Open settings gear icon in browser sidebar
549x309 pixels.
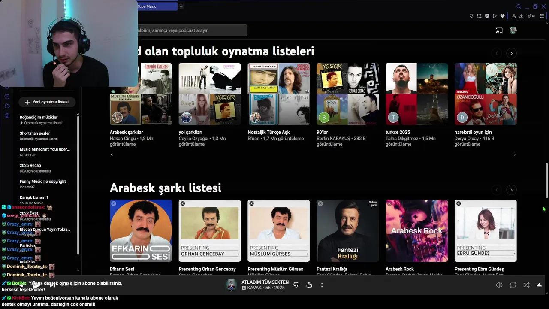7,115
